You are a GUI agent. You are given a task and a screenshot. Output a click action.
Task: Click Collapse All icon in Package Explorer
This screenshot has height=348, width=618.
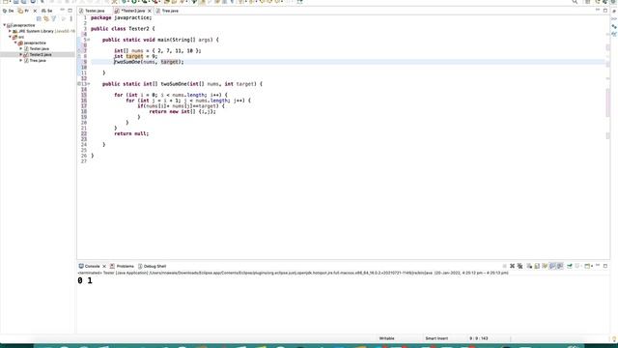[x=39, y=18]
